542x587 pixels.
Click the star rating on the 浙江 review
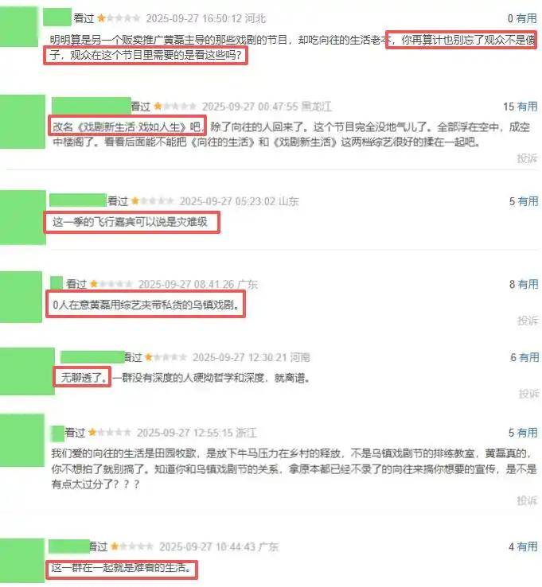tap(110, 433)
